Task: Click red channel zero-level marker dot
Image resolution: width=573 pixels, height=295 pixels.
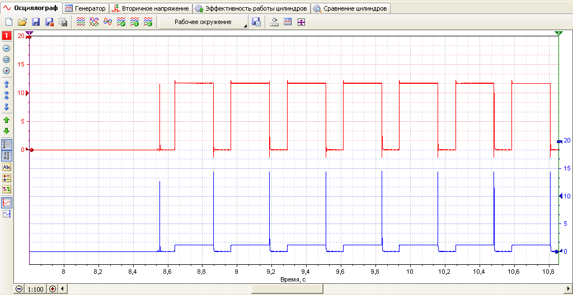Action: pos(31,150)
